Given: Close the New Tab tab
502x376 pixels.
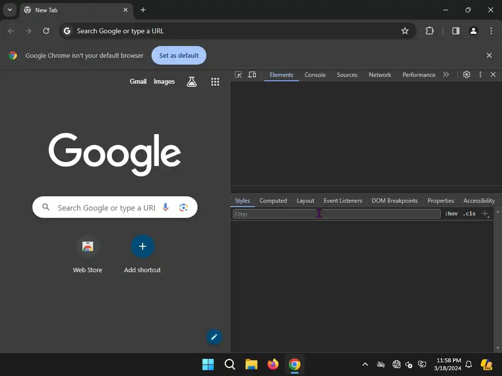Looking at the screenshot, I should [125, 10].
